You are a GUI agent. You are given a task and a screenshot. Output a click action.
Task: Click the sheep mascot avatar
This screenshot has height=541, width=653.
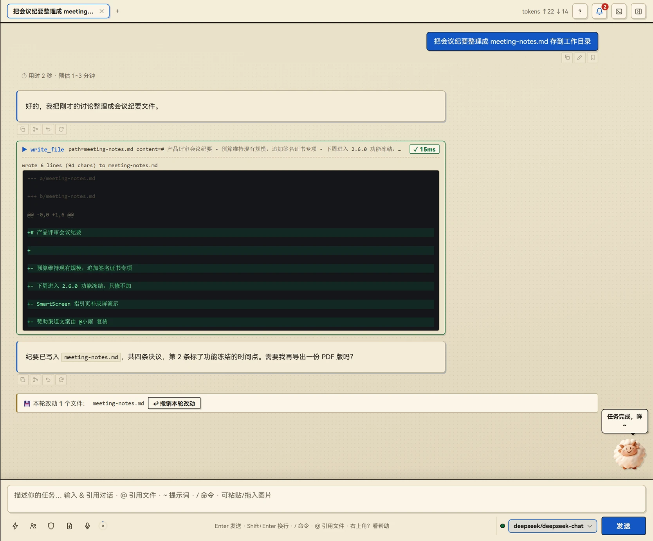(x=629, y=454)
